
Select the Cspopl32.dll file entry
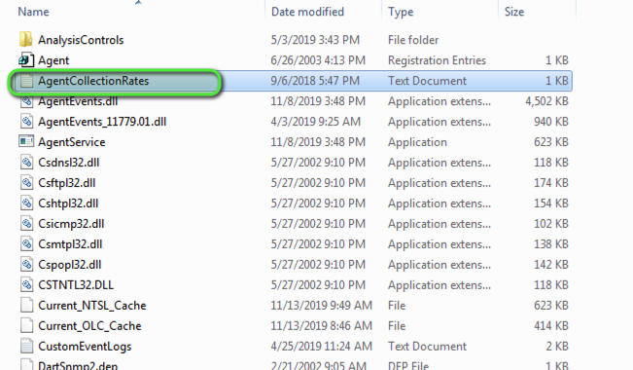[70, 265]
